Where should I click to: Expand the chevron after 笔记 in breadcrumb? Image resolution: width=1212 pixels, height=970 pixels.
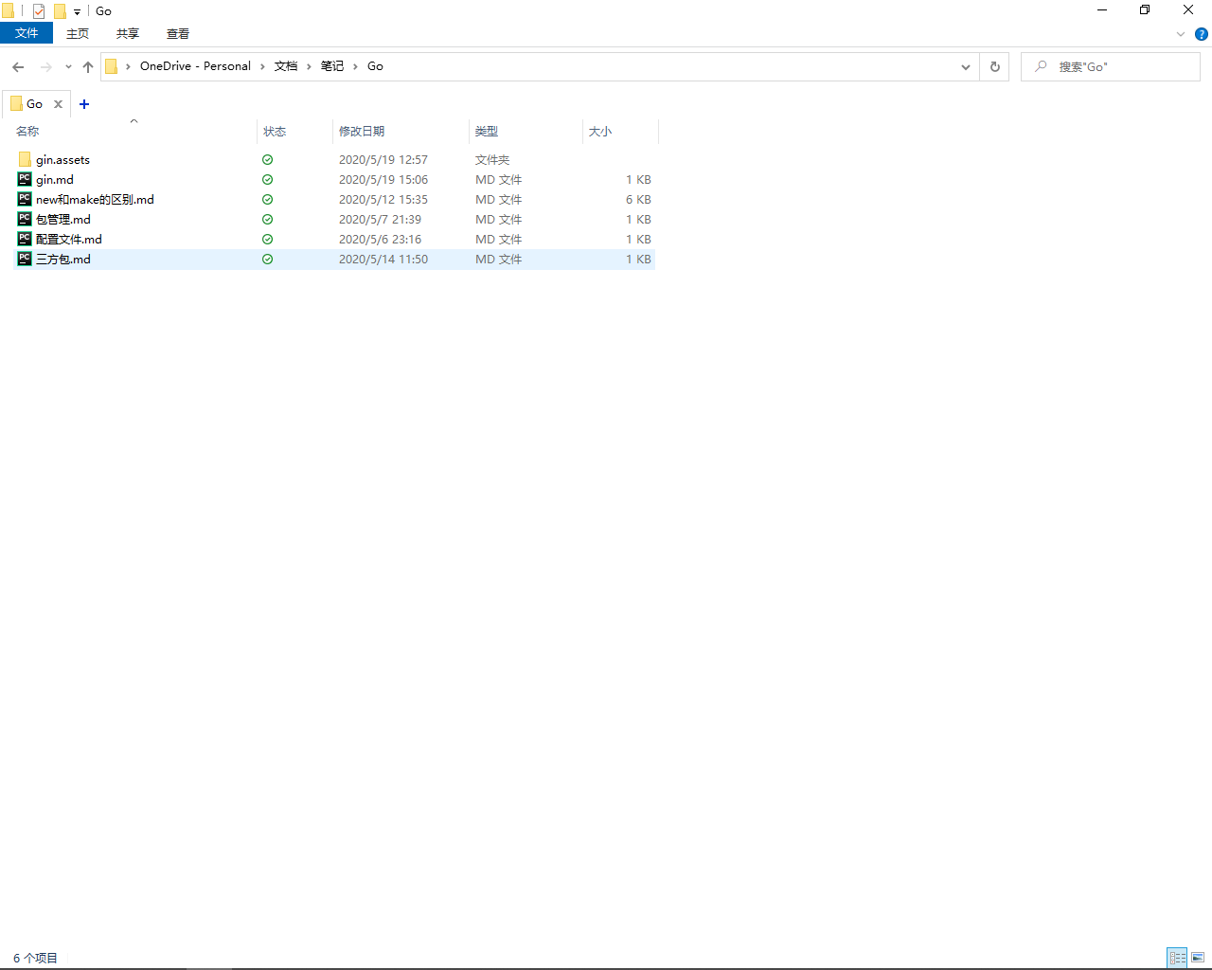point(355,66)
